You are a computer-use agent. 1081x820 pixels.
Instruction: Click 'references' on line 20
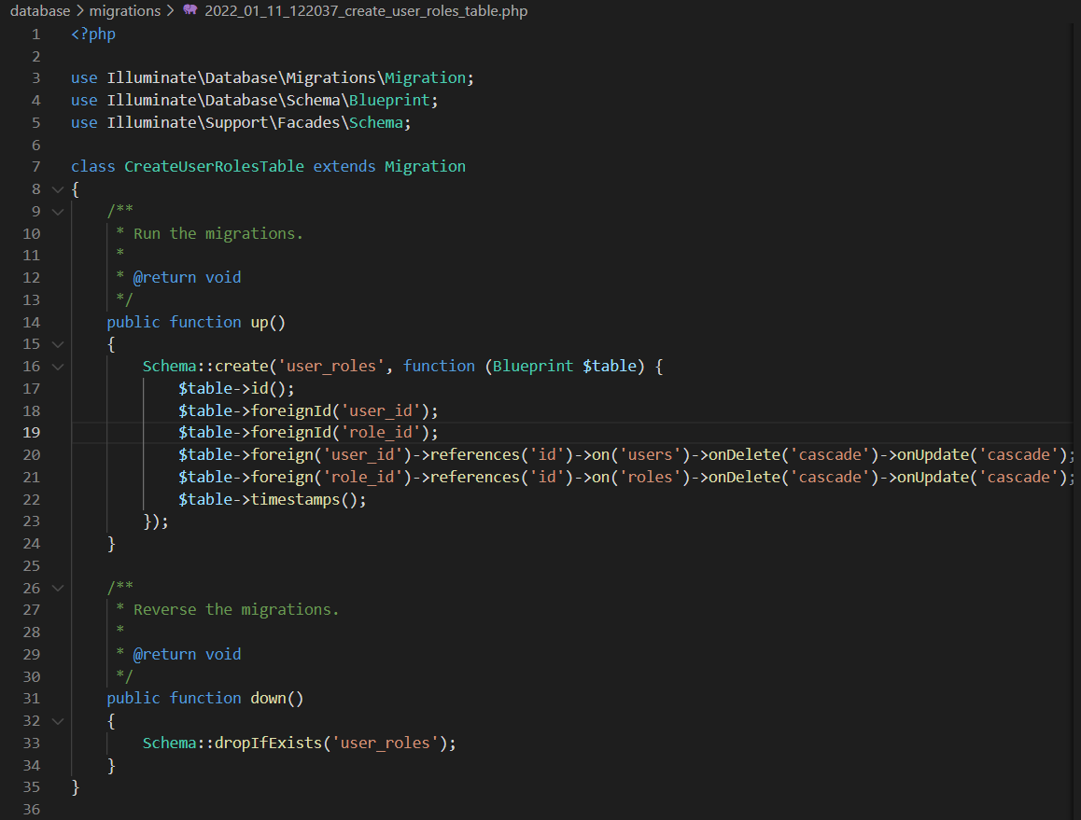474,455
